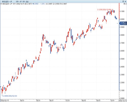Click the 08/03 x-axis date label
The width and height of the screenshot is (127, 102).
(84, 100)
